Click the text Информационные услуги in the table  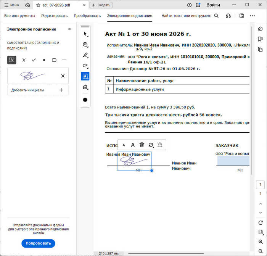[140, 89]
